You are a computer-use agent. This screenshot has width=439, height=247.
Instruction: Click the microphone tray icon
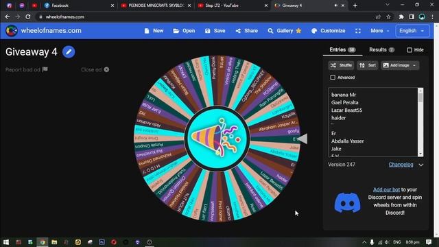[x=372, y=242]
